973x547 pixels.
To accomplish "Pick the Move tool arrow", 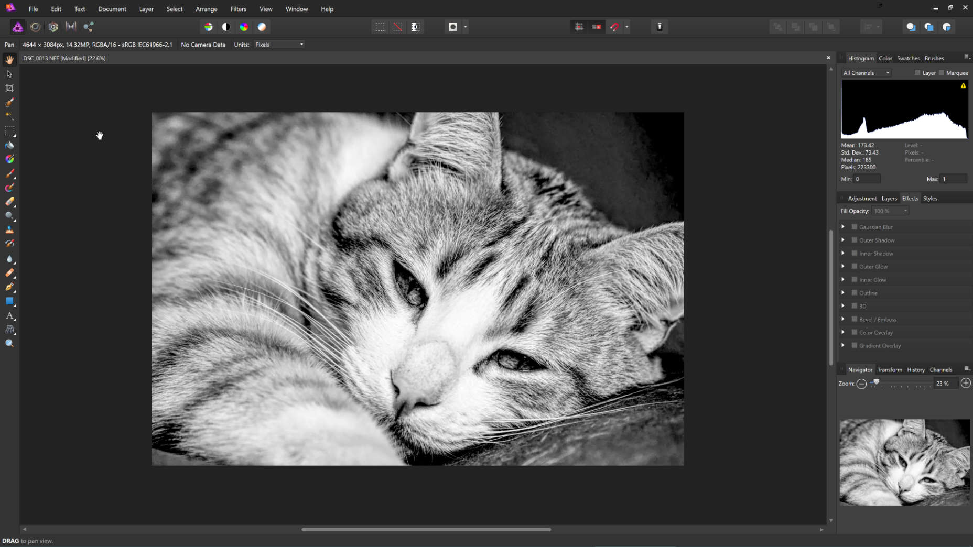I will point(9,74).
